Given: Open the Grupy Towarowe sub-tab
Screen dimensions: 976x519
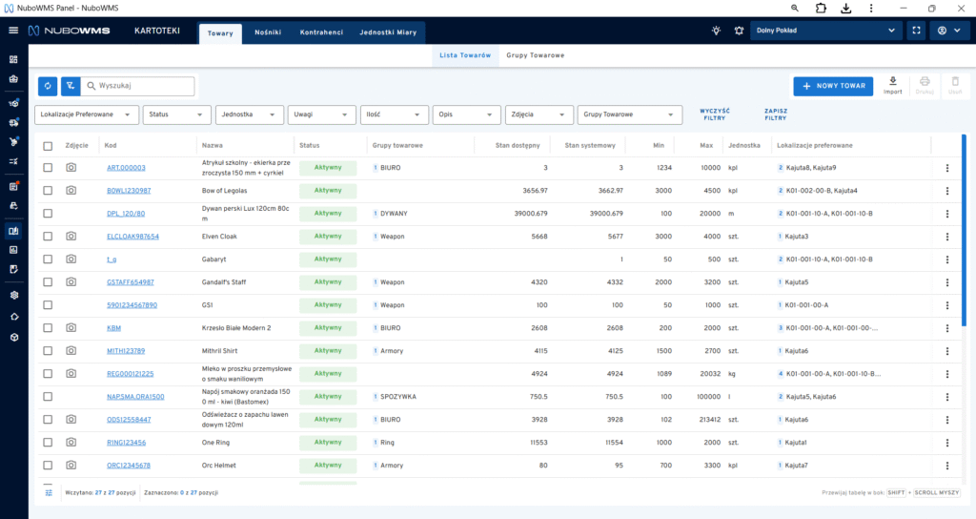Looking at the screenshot, I should [x=535, y=55].
